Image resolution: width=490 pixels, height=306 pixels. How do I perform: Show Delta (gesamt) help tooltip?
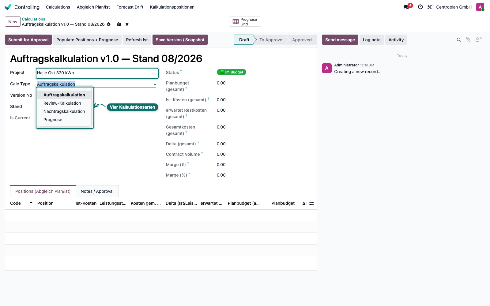click(198, 143)
